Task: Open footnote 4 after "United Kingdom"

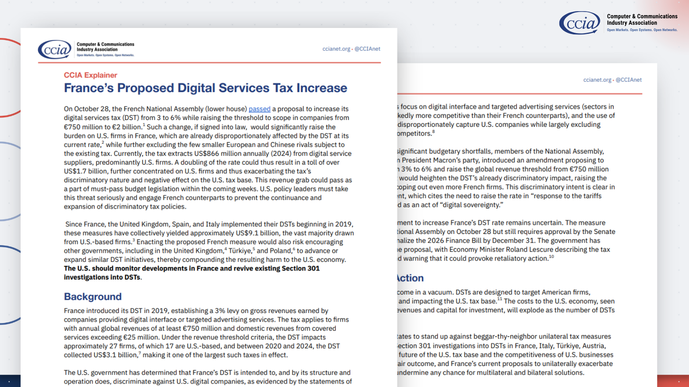Action: tap(226, 249)
